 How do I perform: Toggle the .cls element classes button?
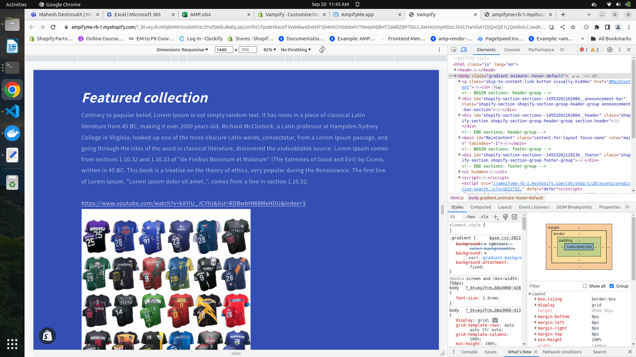click(484, 217)
